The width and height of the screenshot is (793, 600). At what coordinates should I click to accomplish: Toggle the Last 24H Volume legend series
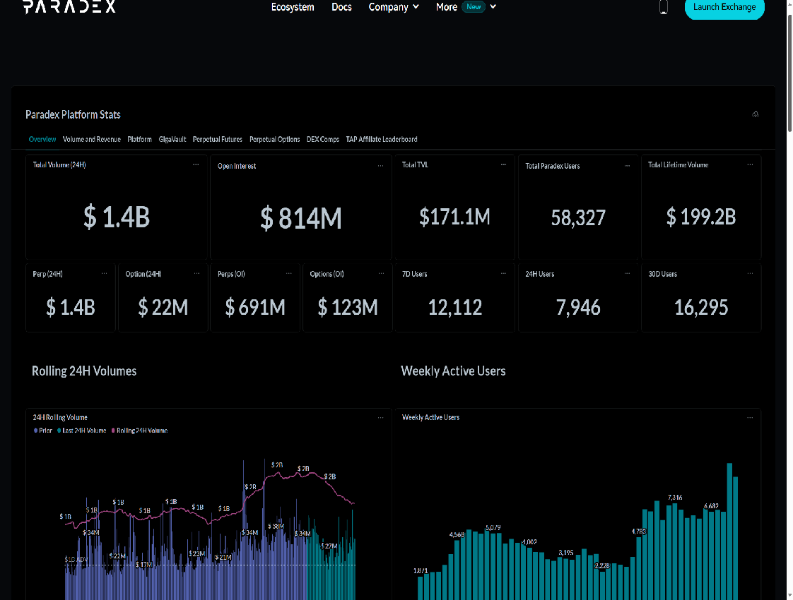(82, 431)
